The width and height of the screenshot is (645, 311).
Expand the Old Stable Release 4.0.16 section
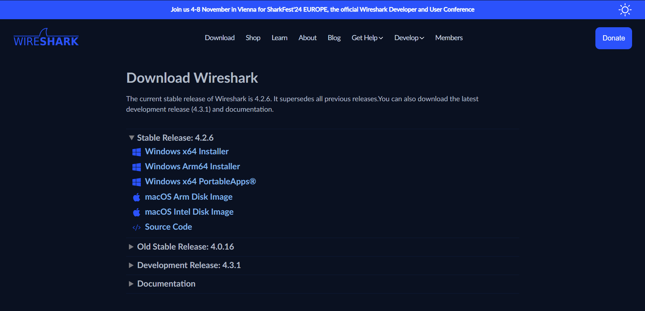click(x=131, y=247)
